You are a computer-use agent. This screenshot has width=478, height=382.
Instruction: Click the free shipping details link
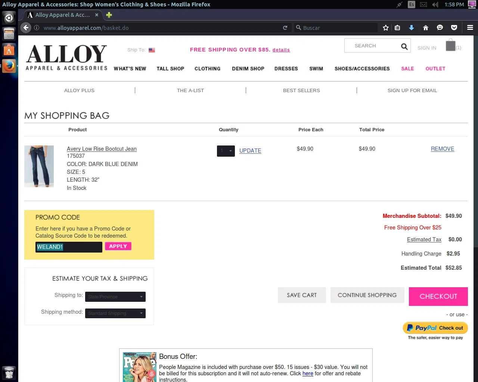click(281, 50)
